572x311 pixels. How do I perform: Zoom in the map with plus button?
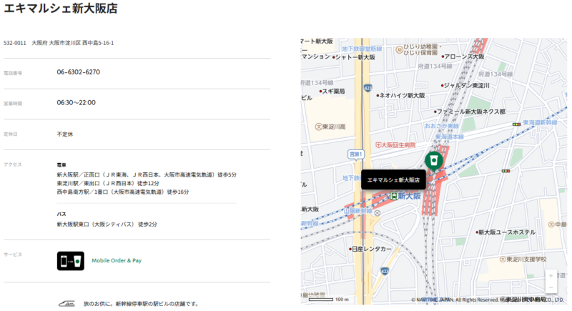tap(551, 276)
